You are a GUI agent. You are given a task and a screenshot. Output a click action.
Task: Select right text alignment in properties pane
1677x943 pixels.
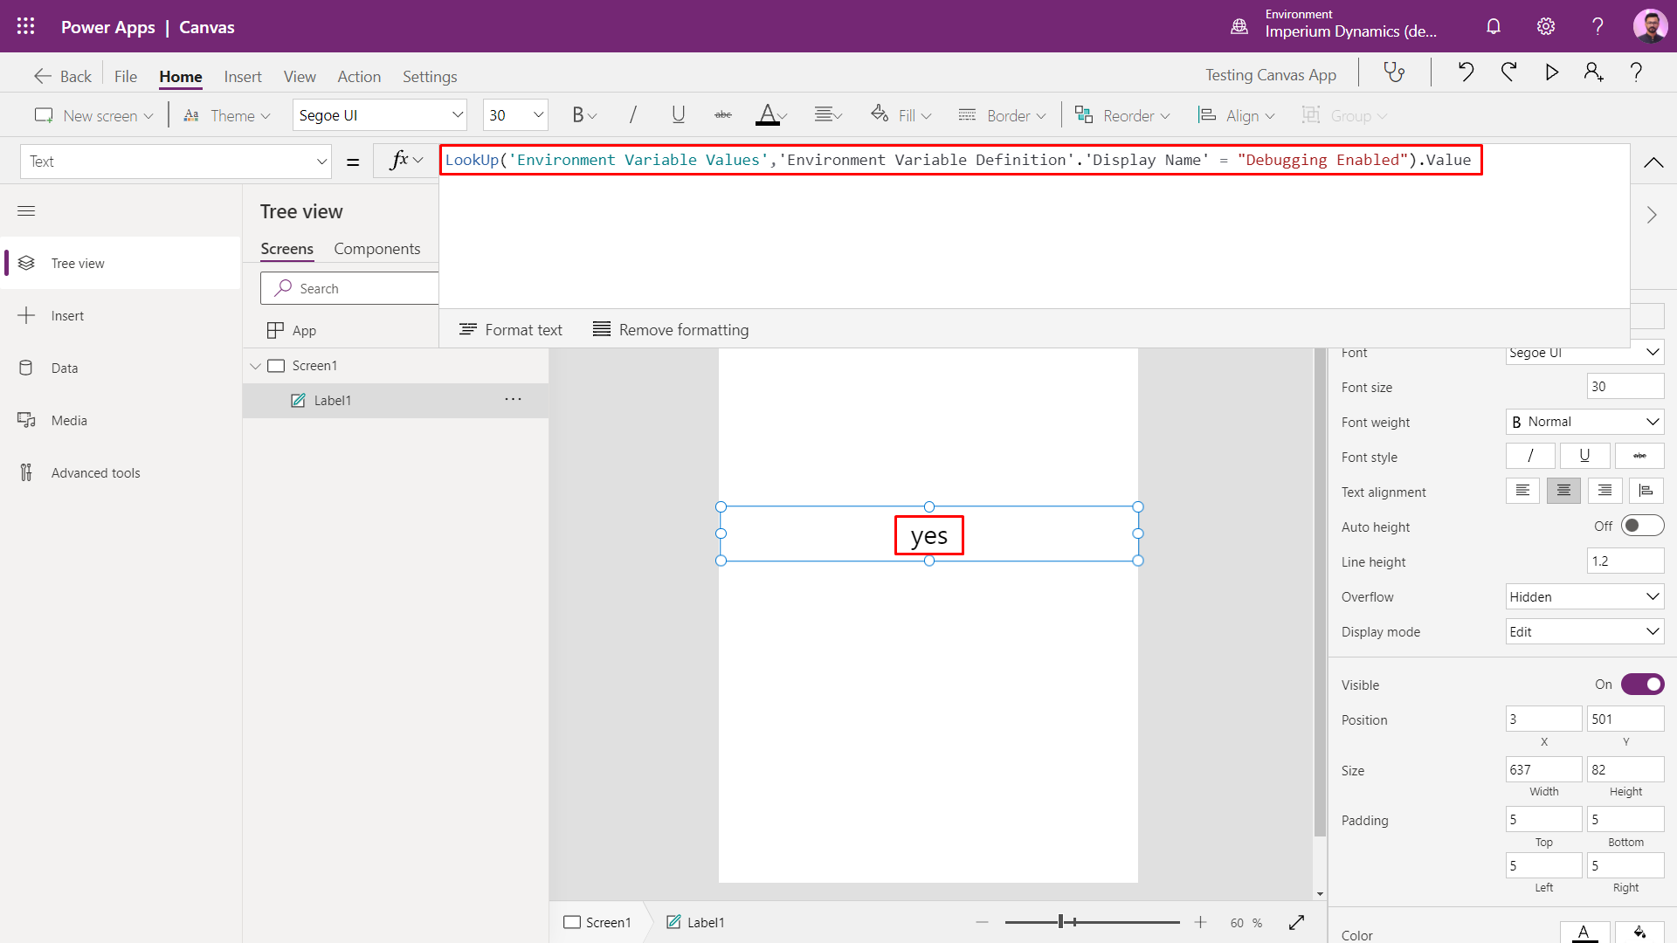[1604, 491]
